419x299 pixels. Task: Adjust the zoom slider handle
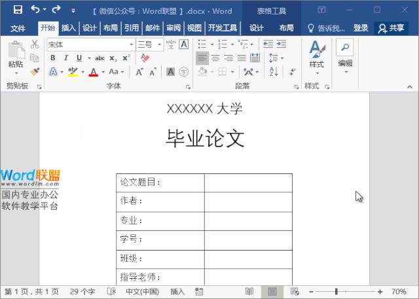pos(336,292)
